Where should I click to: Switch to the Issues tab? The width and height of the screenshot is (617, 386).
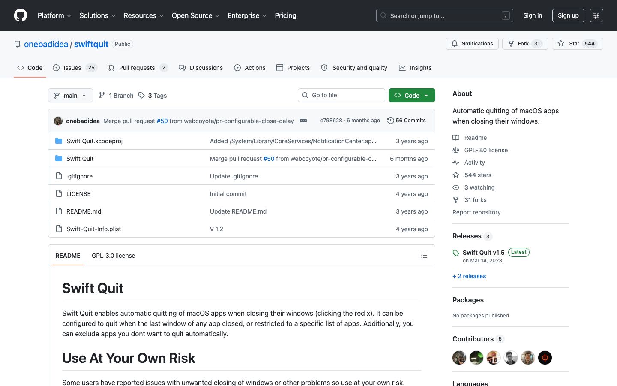[x=75, y=68]
